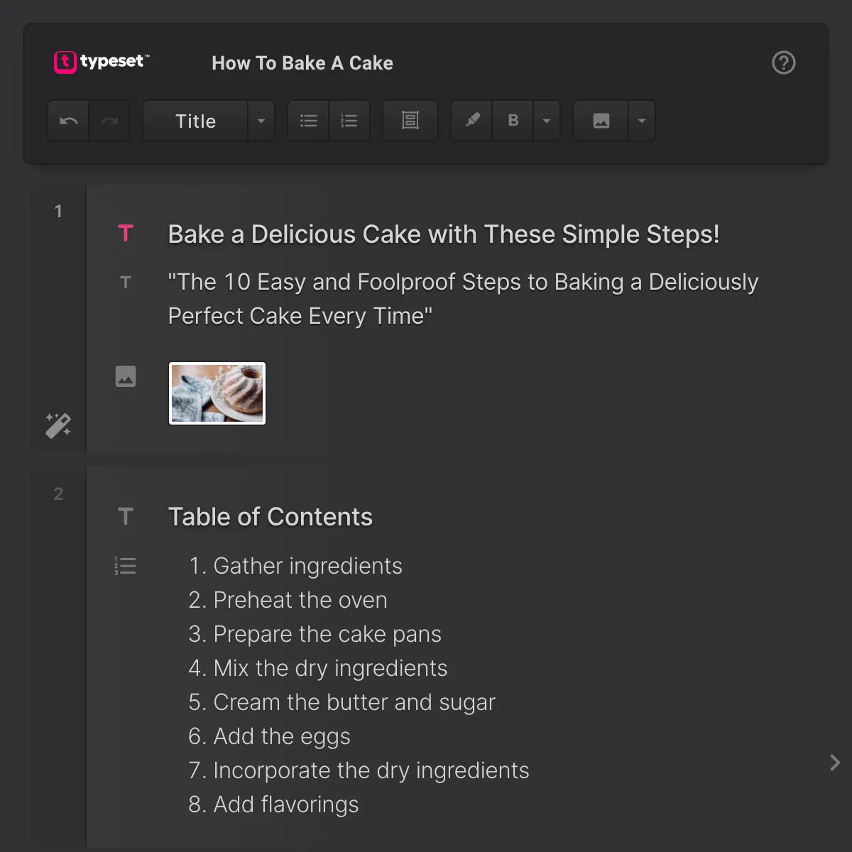
Task: Click the "Table of Contents" heading
Action: point(271,517)
